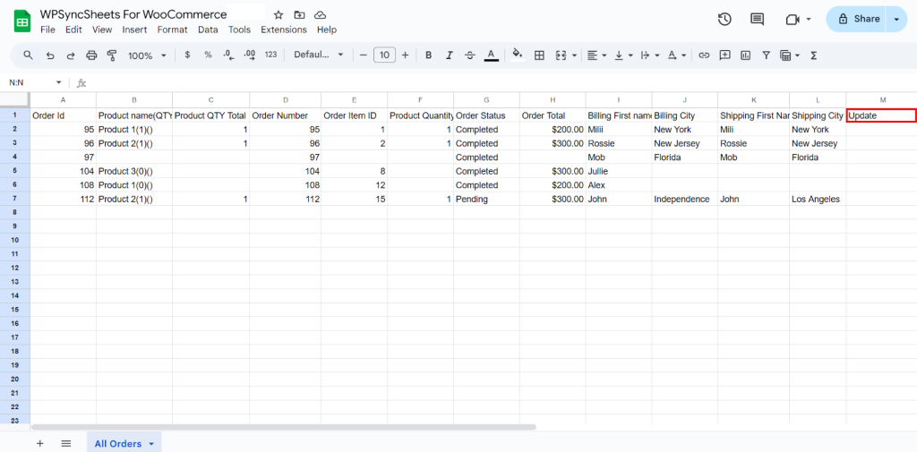The image size is (917, 452).
Task: Toggle italic formatting
Action: pyautogui.click(x=450, y=55)
